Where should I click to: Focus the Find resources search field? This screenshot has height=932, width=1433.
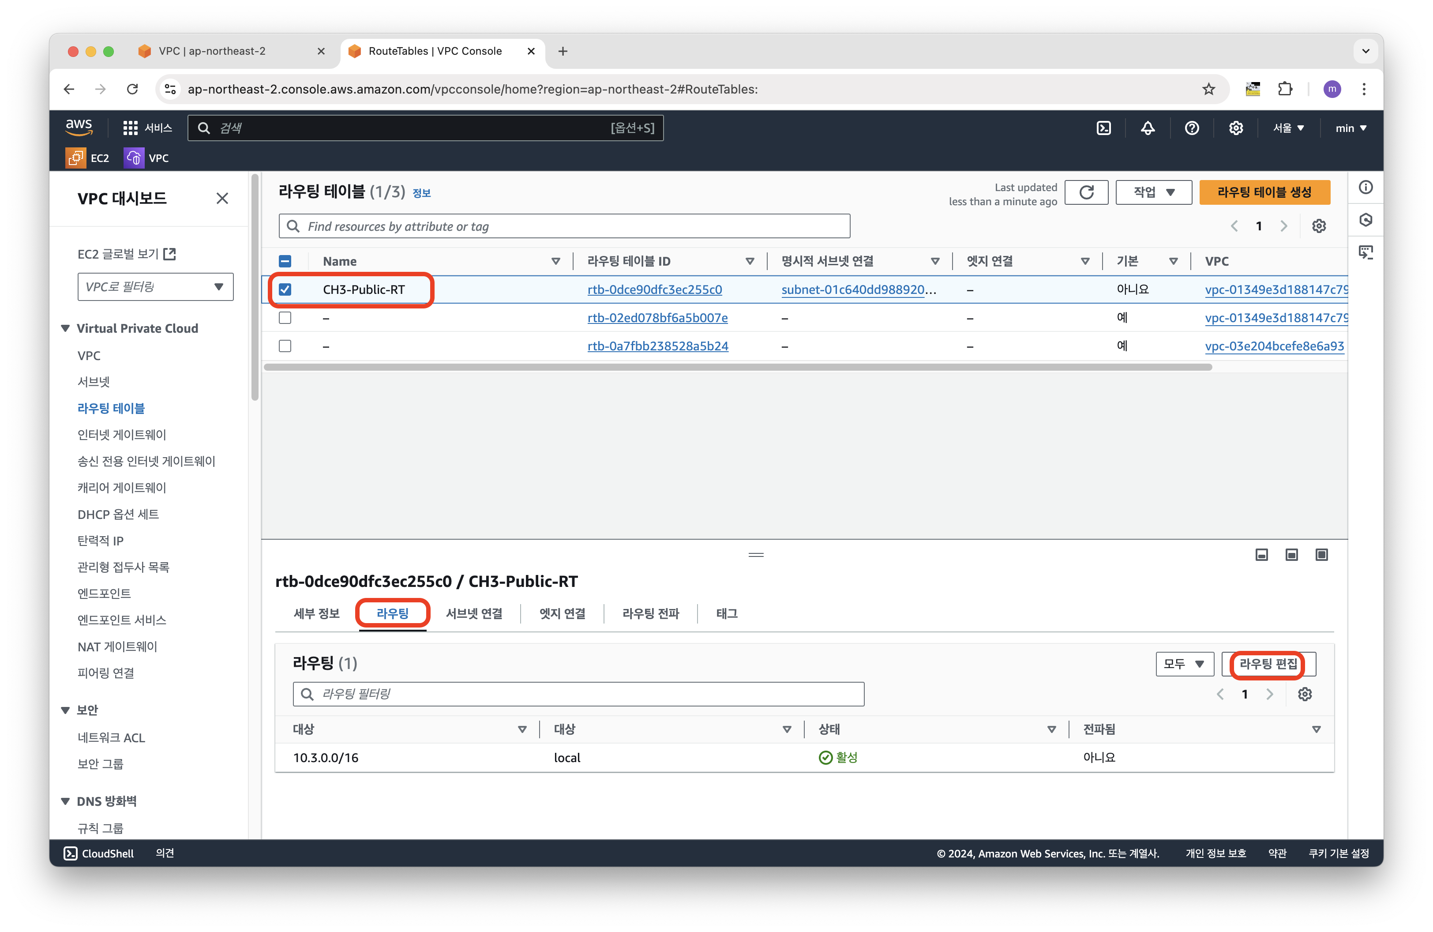[564, 226]
